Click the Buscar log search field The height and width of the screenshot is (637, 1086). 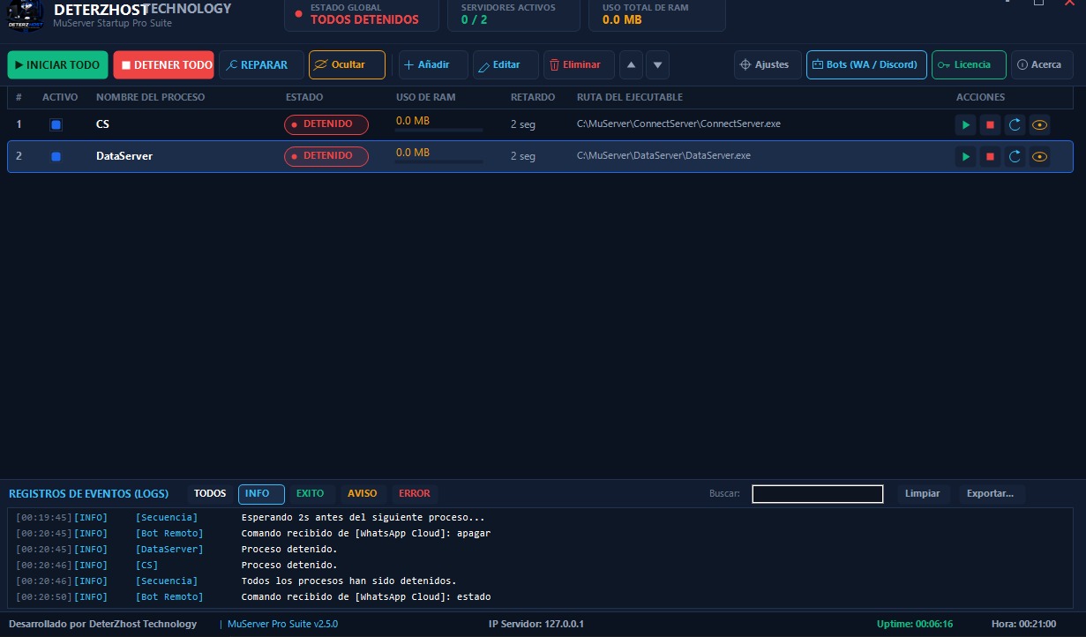pyautogui.click(x=818, y=494)
